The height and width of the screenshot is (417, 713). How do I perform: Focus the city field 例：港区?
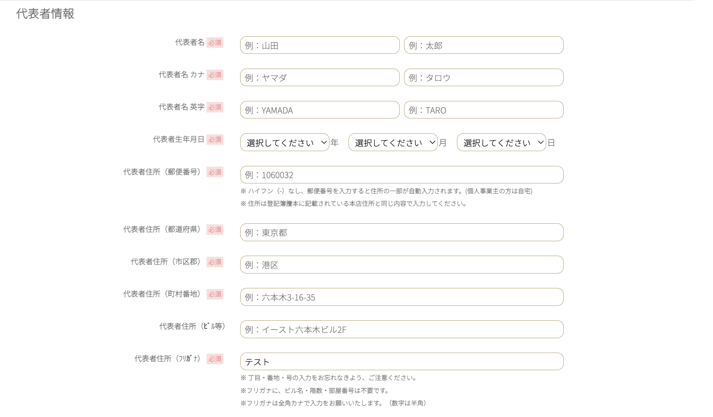coord(402,265)
